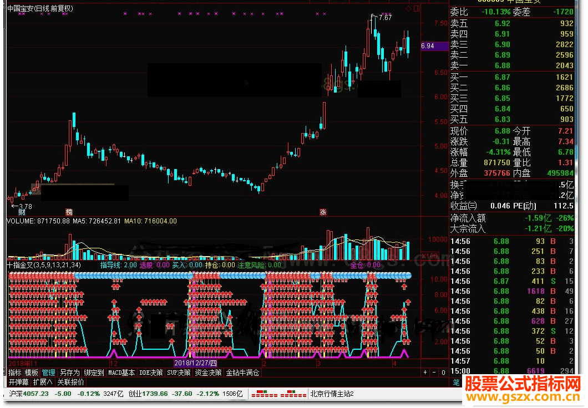
Task: Click the diamond icon atop the chart
Action: pyautogui.click(x=409, y=8)
